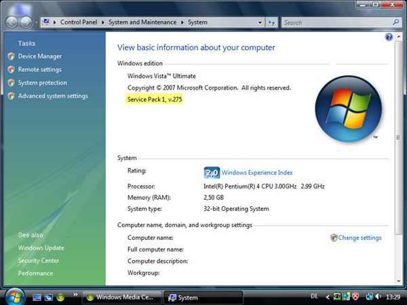Click Change settings for computer name
407x305 pixels.
click(x=360, y=238)
